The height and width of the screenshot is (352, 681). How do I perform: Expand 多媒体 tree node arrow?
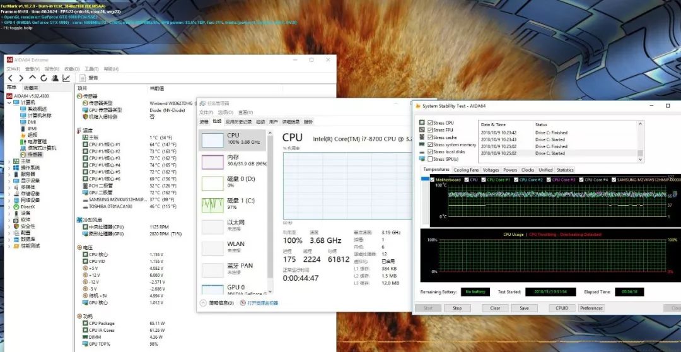click(x=9, y=187)
